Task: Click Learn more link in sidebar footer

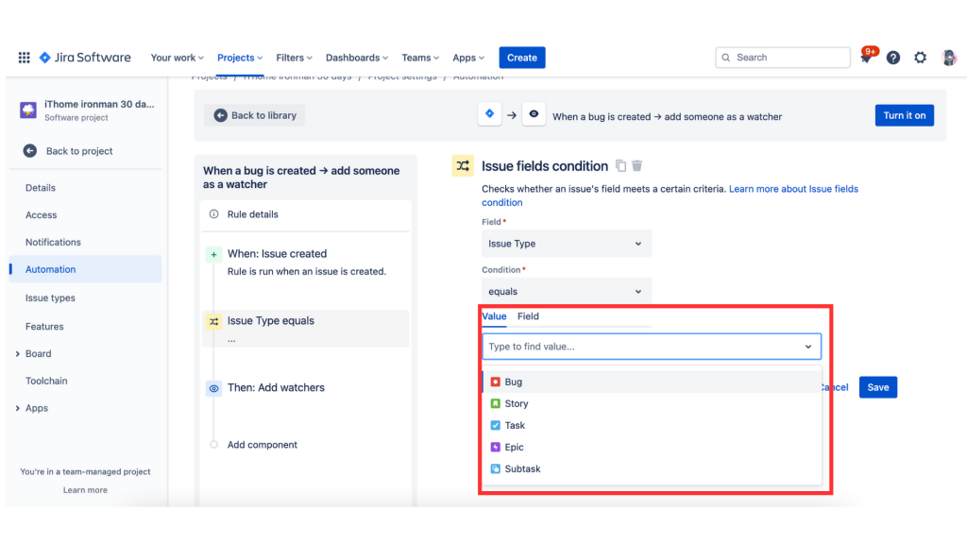Action: 85,490
